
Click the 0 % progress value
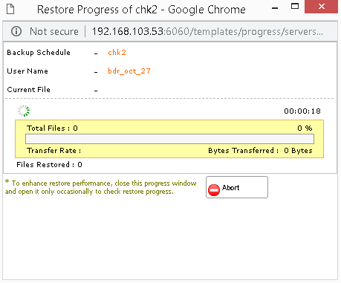[305, 128]
